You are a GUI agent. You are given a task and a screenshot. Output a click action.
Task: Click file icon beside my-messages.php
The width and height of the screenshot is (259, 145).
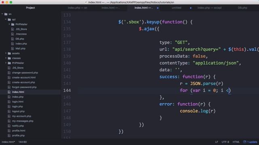coord(9,121)
